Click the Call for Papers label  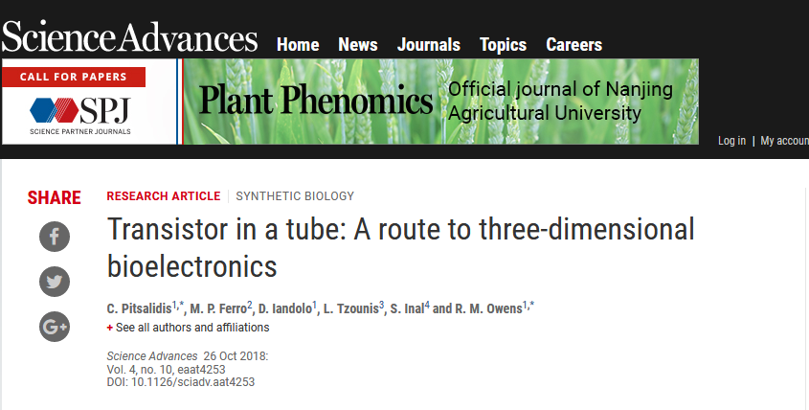coord(74,77)
